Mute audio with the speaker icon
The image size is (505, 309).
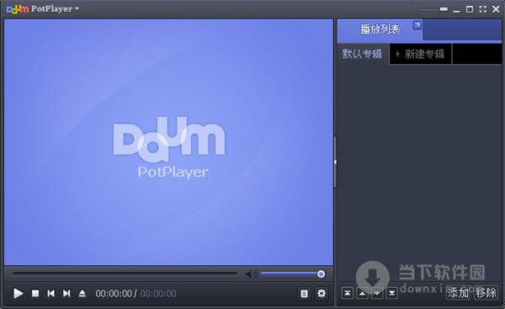[251, 274]
